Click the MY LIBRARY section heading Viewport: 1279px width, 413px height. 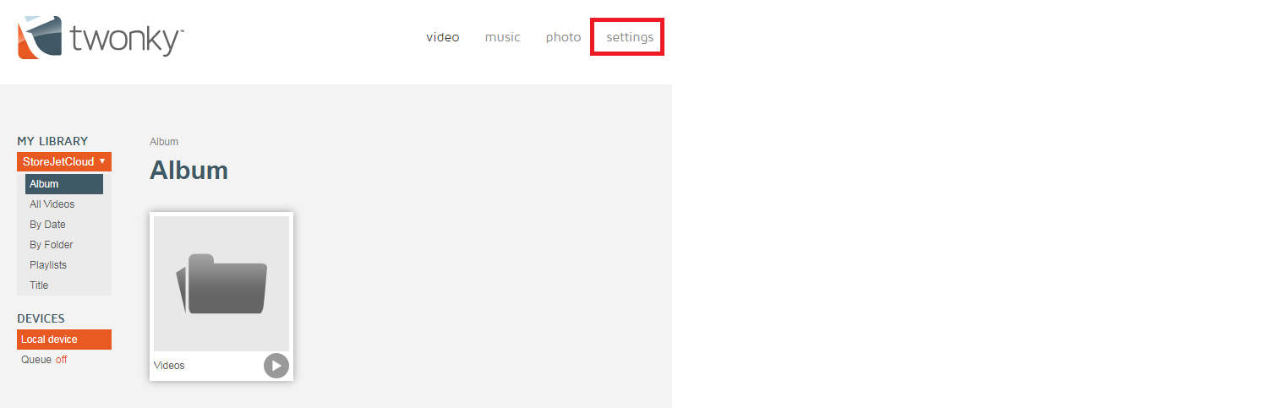click(x=52, y=141)
